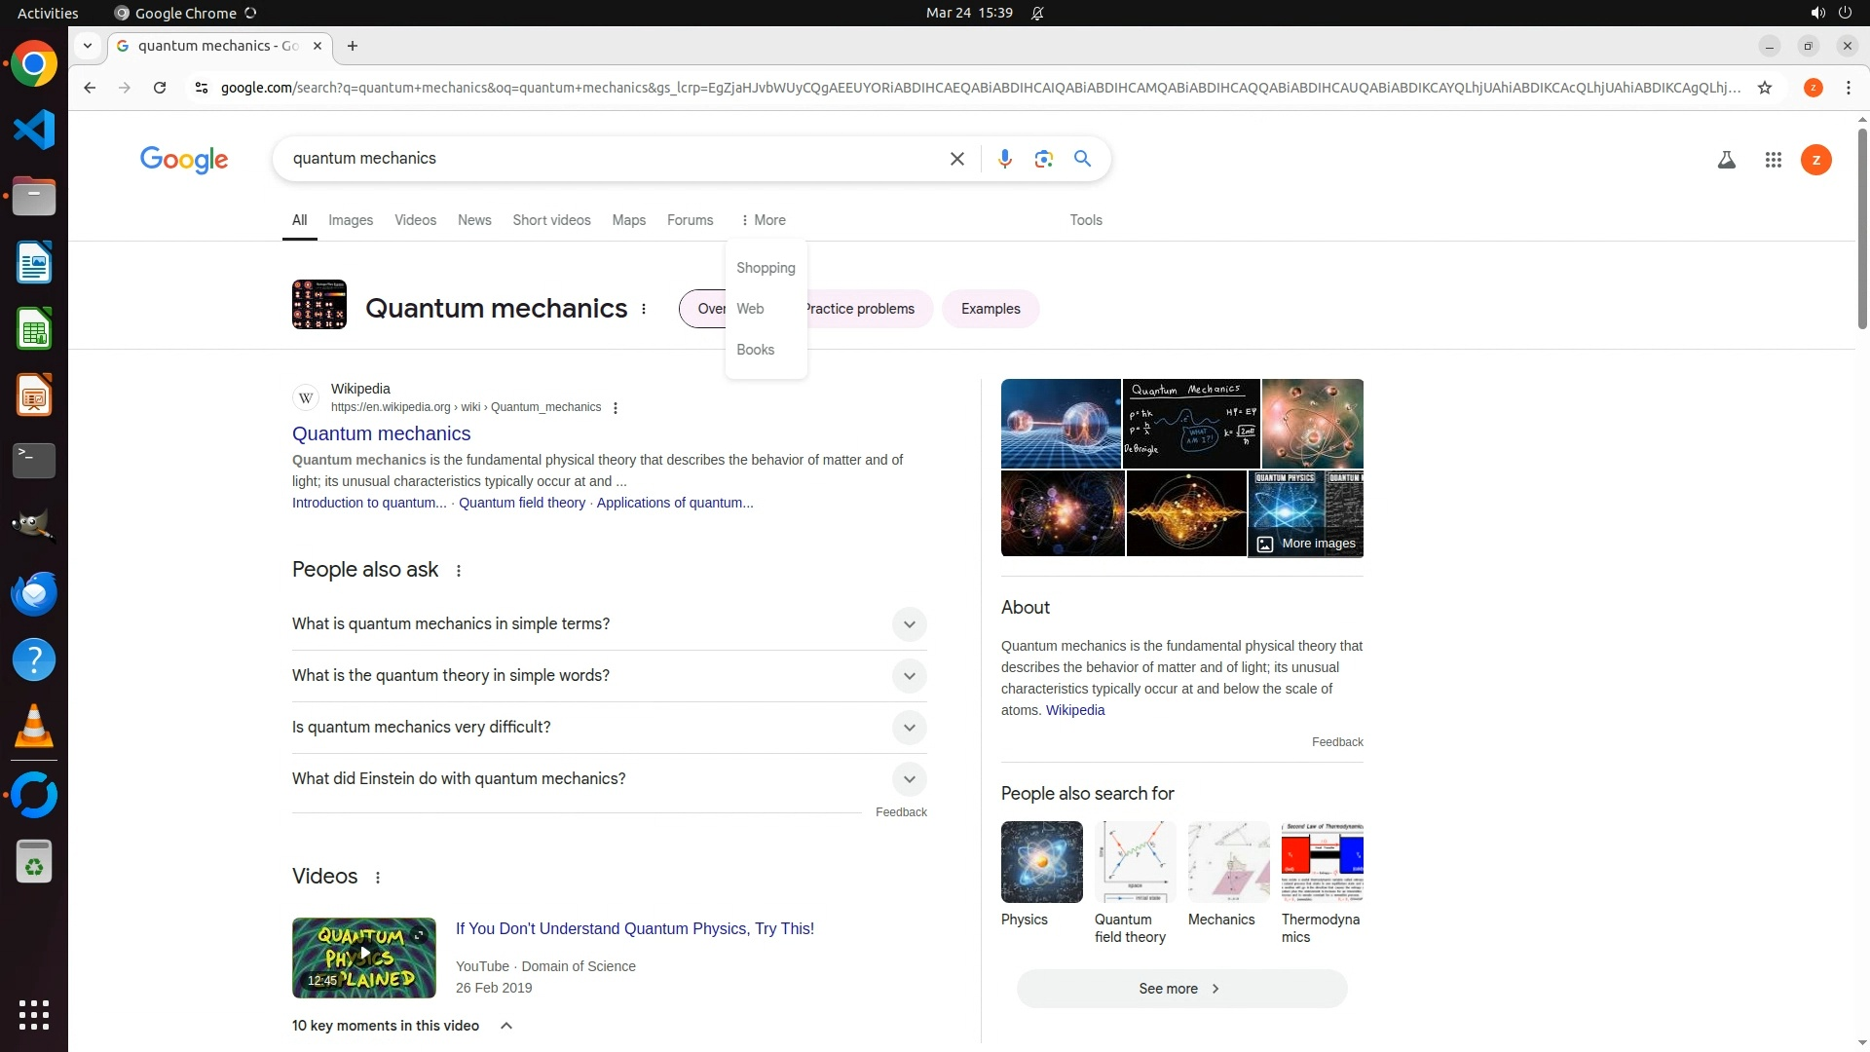Bookmark this page with star icon
Image resolution: width=1870 pixels, height=1052 pixels.
[x=1764, y=88]
